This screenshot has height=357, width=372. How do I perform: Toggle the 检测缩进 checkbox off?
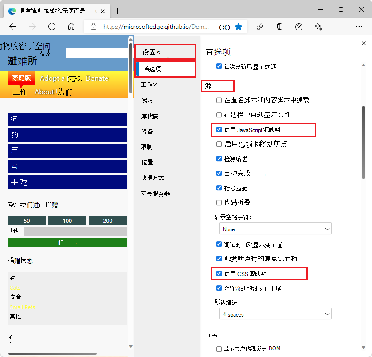(x=219, y=159)
